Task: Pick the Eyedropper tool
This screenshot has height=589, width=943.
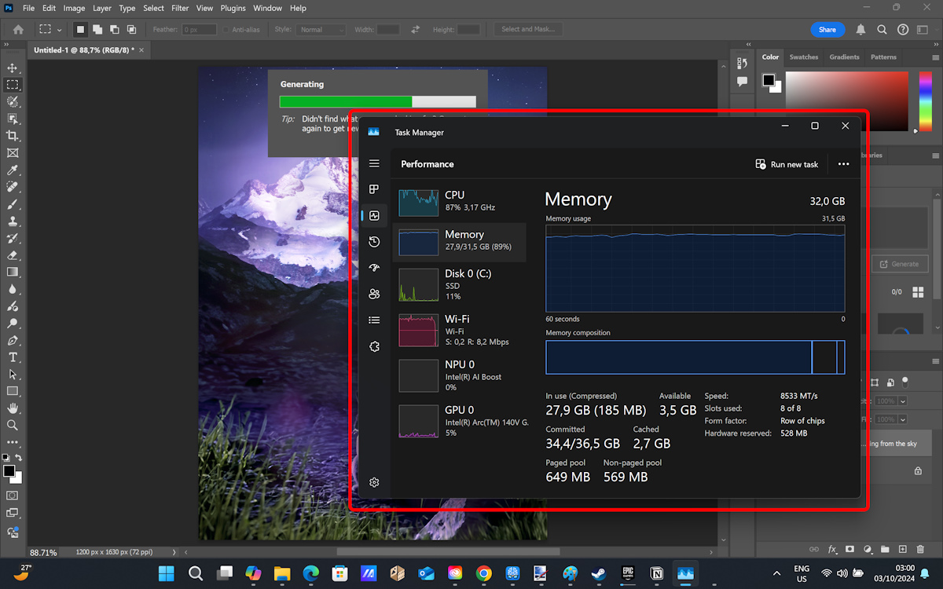Action: click(13, 170)
